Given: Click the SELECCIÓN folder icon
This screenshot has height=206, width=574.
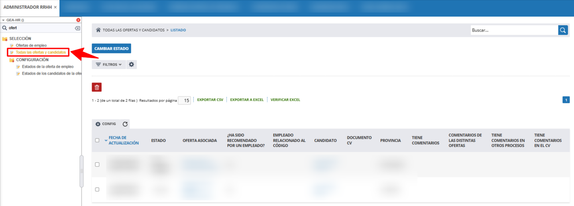Looking at the screenshot, I should pyautogui.click(x=5, y=39).
